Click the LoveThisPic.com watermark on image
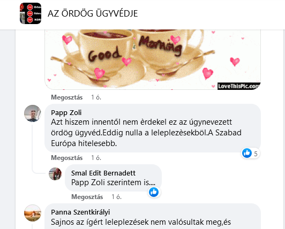Screen dimensions: 285x229 pyautogui.click(x=239, y=86)
